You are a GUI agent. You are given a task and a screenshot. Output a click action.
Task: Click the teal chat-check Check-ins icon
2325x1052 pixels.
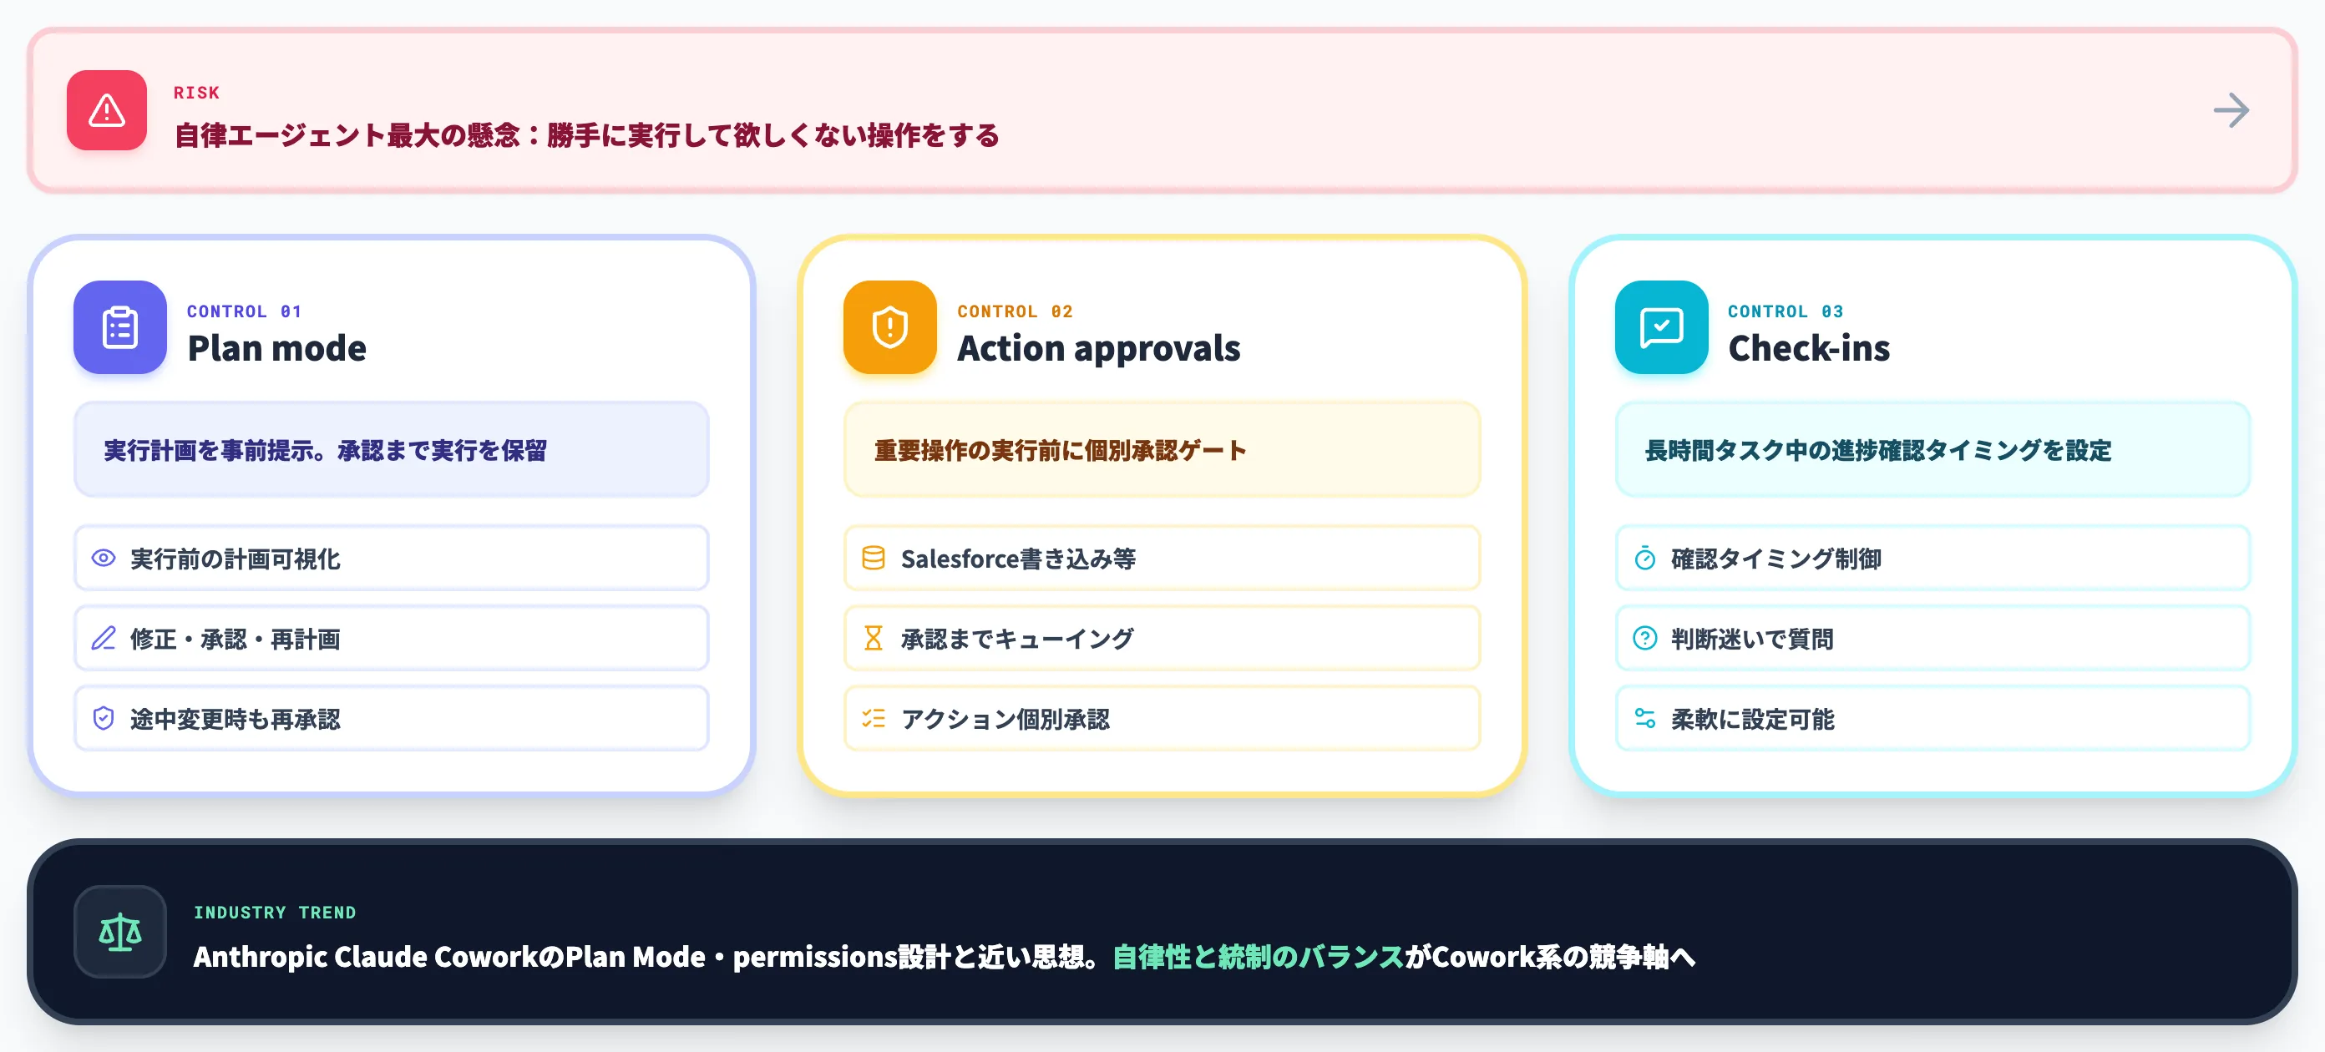coord(1661,327)
